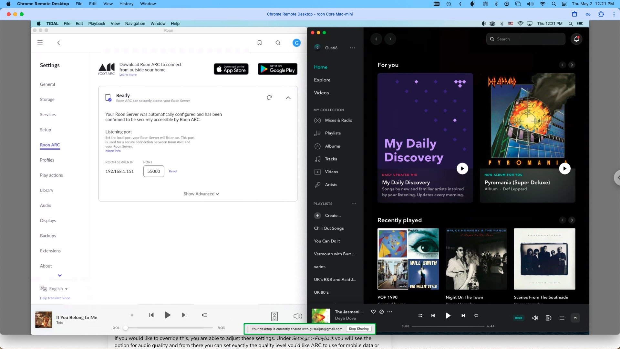Screen dimensions: 620x349
Task: Stop Sharing the remote desktop
Action: tap(358, 329)
